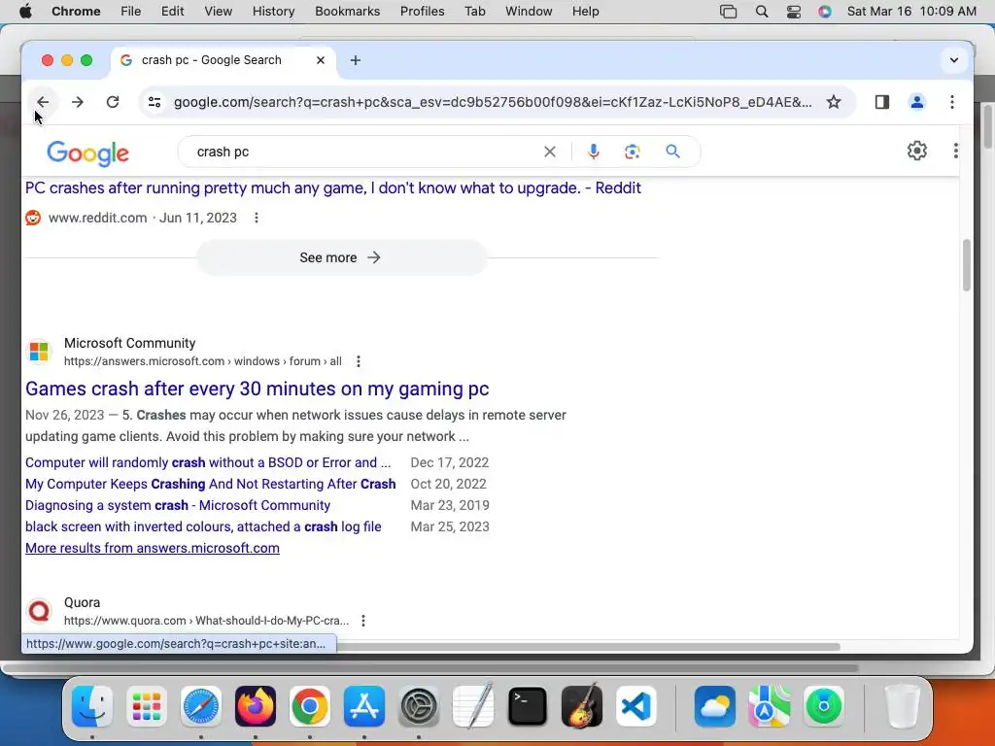Open 'PC crashes after running pretty much any game' link
Viewport: 995px width, 746px height.
point(333,187)
